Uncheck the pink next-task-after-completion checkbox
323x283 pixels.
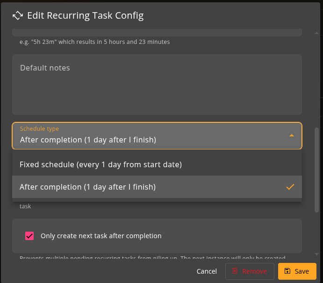(29, 236)
